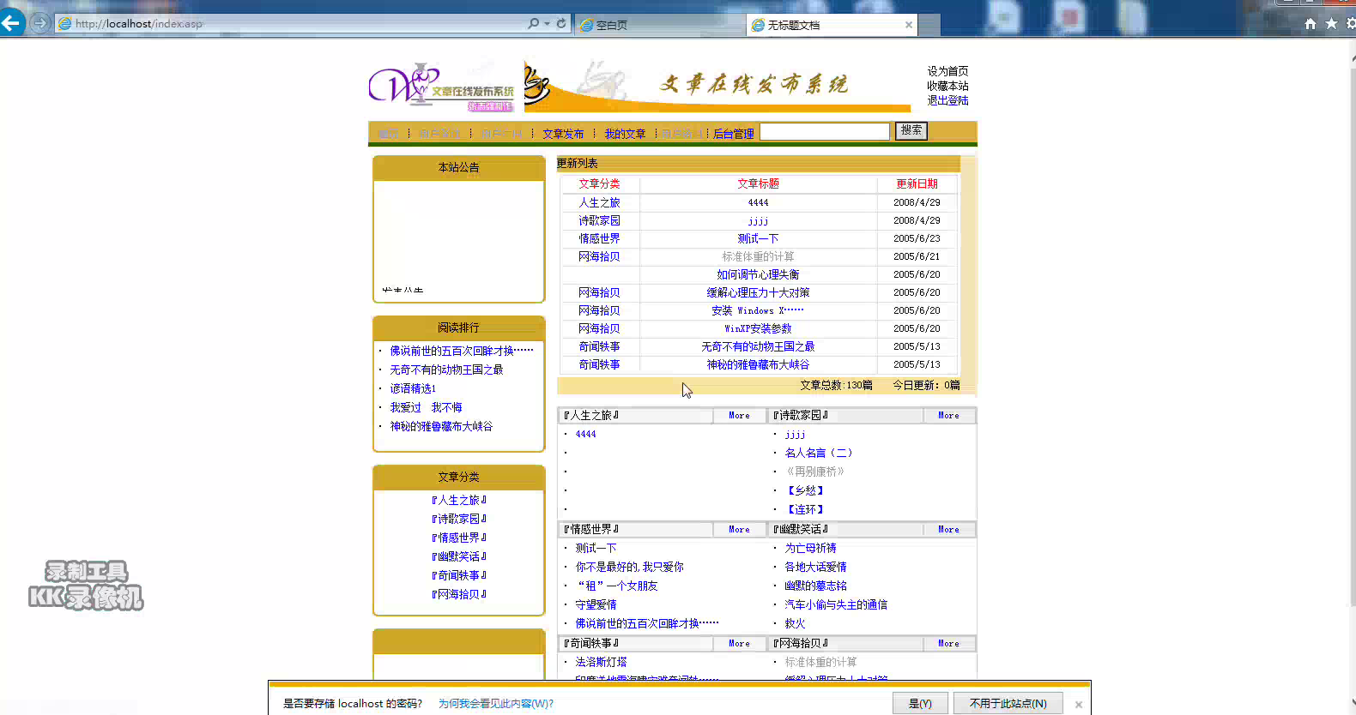
Task: Open 守望爱情 article
Action: (596, 605)
